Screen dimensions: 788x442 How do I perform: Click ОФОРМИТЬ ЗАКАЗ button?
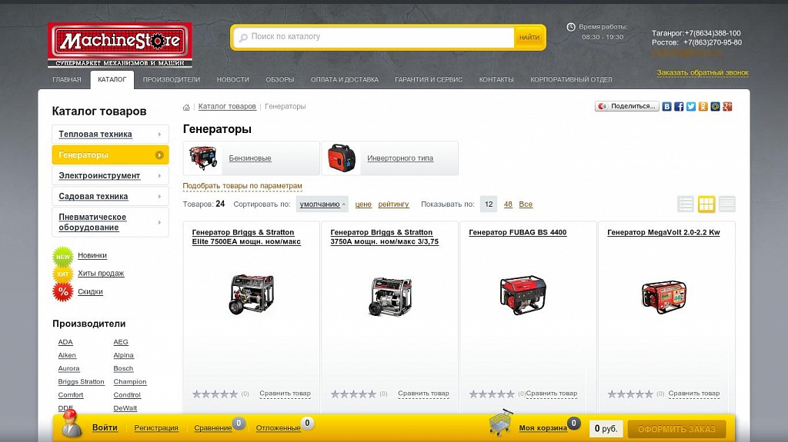point(676,429)
